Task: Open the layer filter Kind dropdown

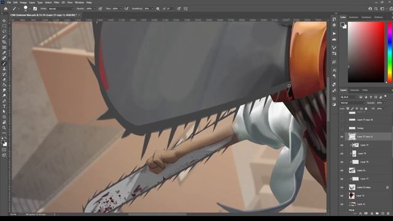Action: point(349,97)
